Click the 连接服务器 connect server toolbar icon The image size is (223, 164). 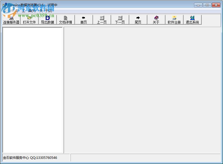[x=11, y=20]
